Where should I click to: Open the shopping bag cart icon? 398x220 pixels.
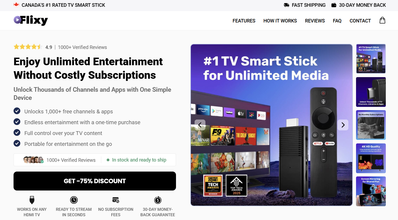click(x=382, y=20)
